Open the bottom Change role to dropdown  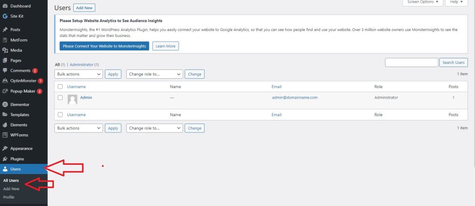(154, 128)
